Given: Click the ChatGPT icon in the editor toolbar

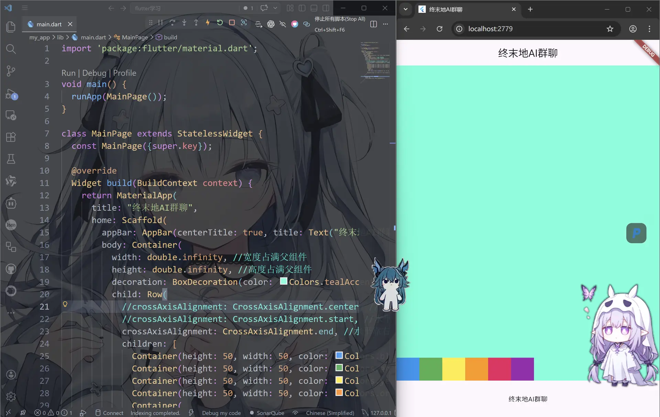Looking at the screenshot, I should click(x=271, y=24).
